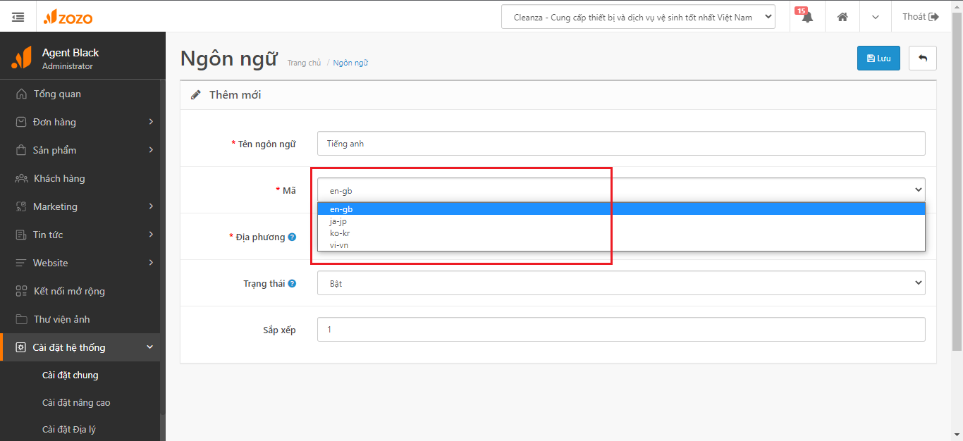Click the Địa phương help question icon
963x441 pixels.
point(292,237)
